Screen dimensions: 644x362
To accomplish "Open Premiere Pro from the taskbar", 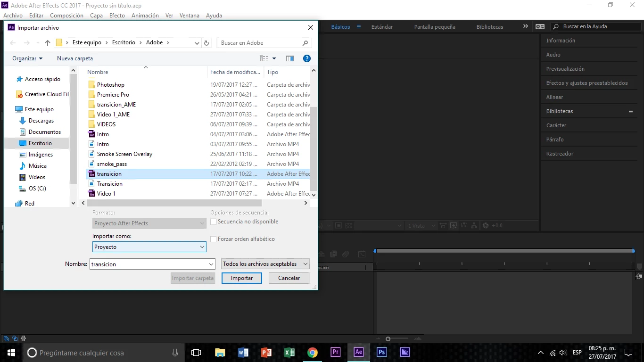I will click(x=335, y=353).
